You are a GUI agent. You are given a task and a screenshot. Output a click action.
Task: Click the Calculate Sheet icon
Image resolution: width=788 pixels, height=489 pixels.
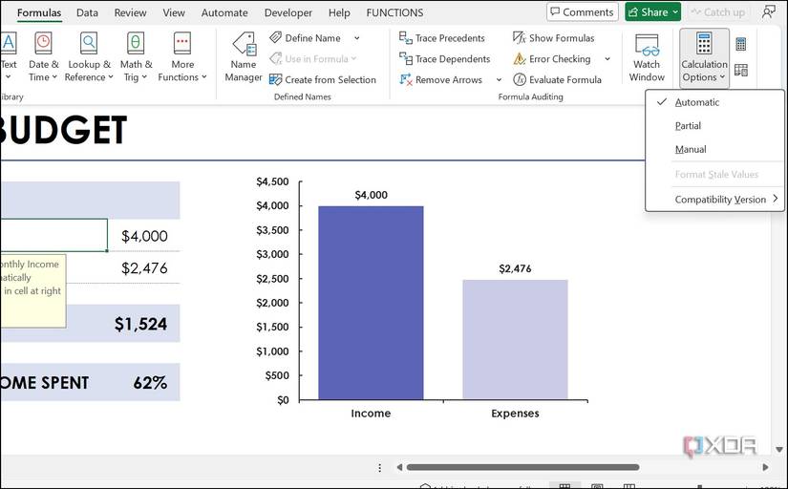click(741, 70)
